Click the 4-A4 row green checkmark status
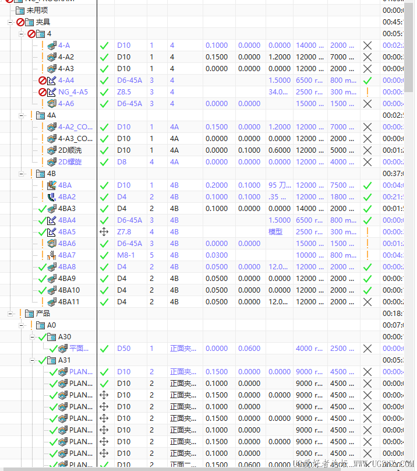The height and width of the screenshot is (471, 417). click(367, 80)
